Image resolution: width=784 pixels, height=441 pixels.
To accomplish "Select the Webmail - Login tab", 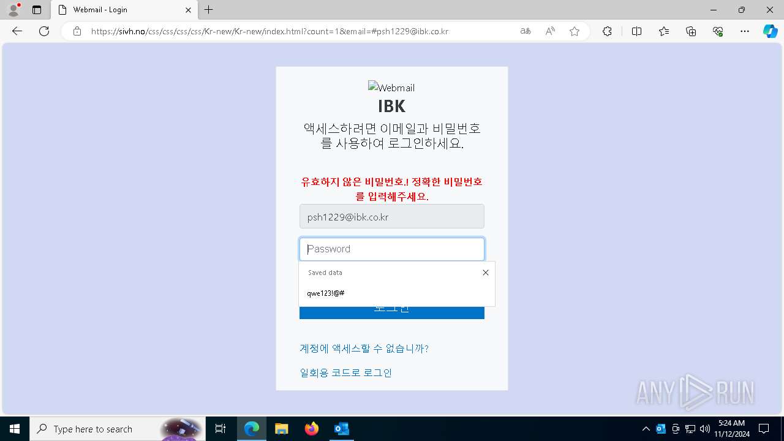I will 124,10.
